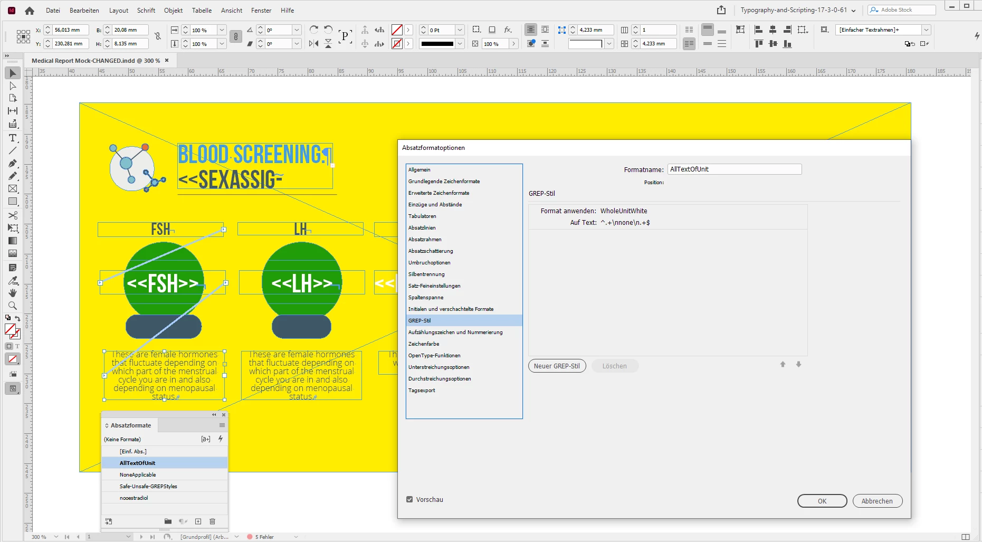
Task: Select the Direct Selection tool
Action: click(13, 85)
